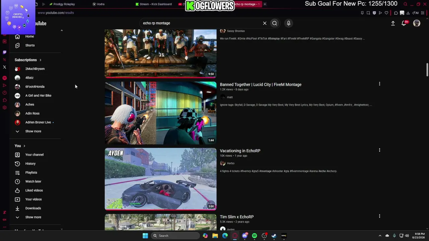The width and height of the screenshot is (429, 241).
Task: Open the taskbar clock and date
Action: pyautogui.click(x=419, y=236)
